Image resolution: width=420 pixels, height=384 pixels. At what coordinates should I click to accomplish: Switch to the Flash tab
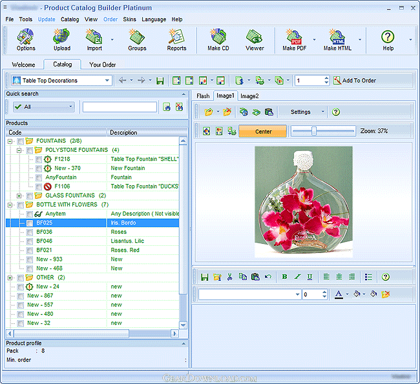[x=203, y=96]
